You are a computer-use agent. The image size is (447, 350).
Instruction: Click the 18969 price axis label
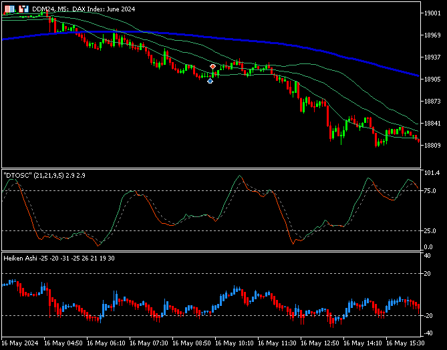pos(432,35)
